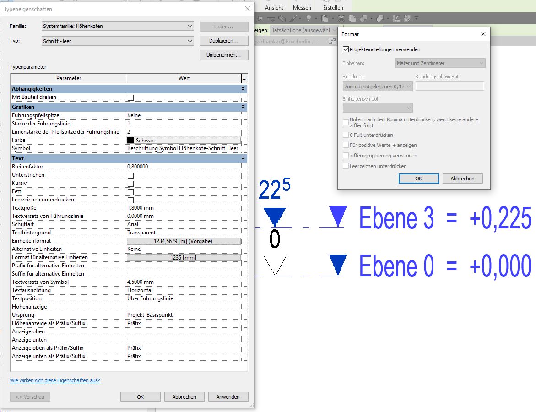
Task: Click the = column header button
Action: (244, 78)
